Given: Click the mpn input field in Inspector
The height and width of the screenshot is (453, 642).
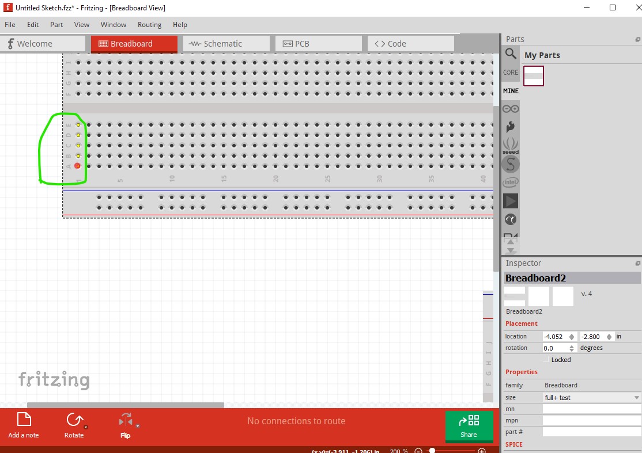Looking at the screenshot, I should pyautogui.click(x=591, y=420).
